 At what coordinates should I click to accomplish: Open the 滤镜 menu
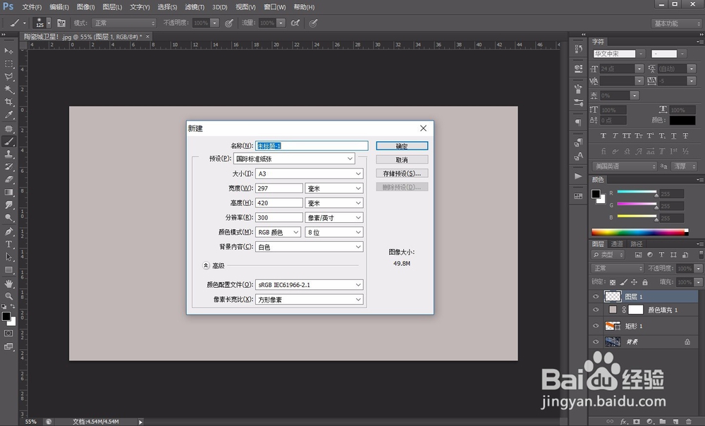[x=195, y=7]
